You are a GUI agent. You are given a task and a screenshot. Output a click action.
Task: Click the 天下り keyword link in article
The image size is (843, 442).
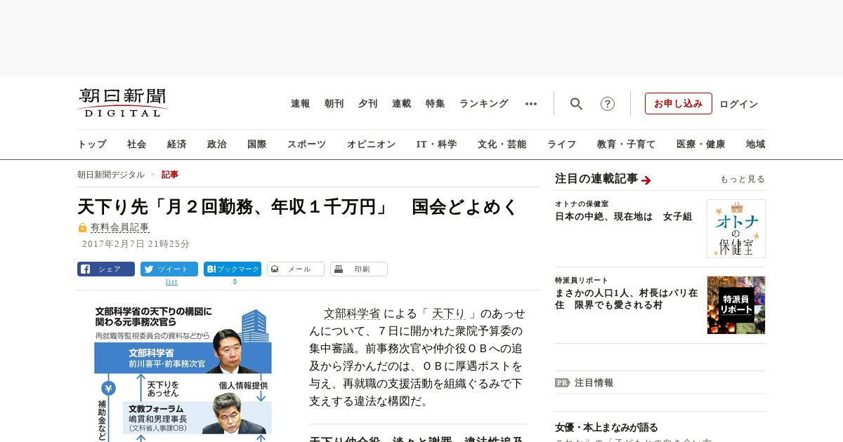(x=448, y=314)
